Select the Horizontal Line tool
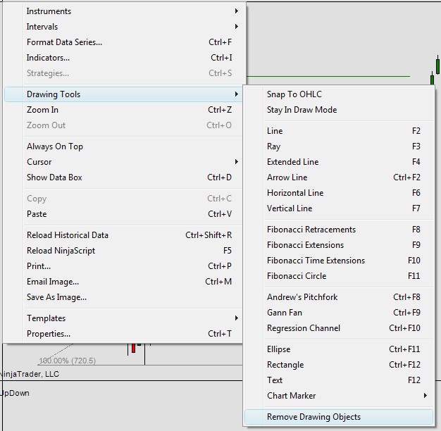This screenshot has width=441, height=431. [x=339, y=192]
